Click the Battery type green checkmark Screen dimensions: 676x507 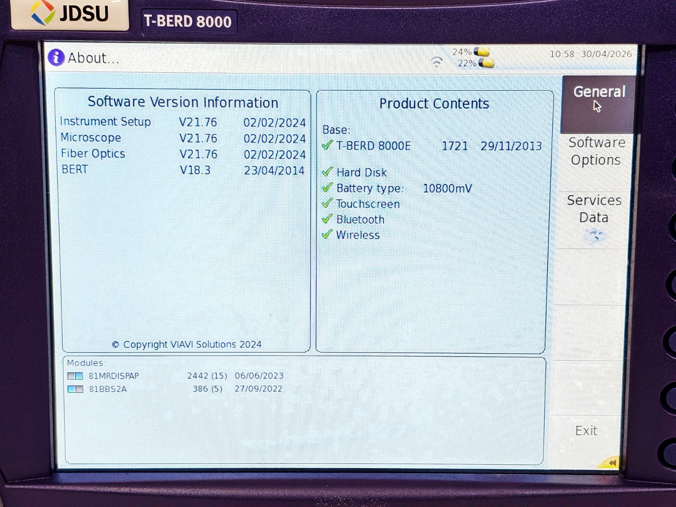click(327, 188)
